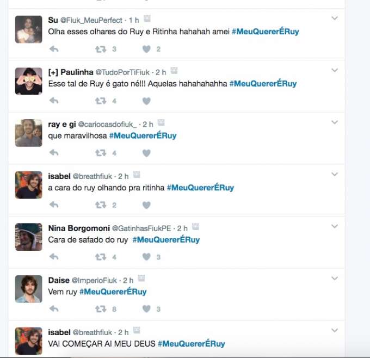Retweet the ray e gi tweet
Screen dimensions: 370x358
coord(101,153)
